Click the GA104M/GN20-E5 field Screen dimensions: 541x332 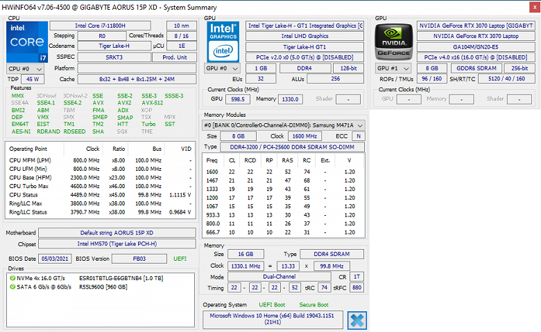[476, 47]
